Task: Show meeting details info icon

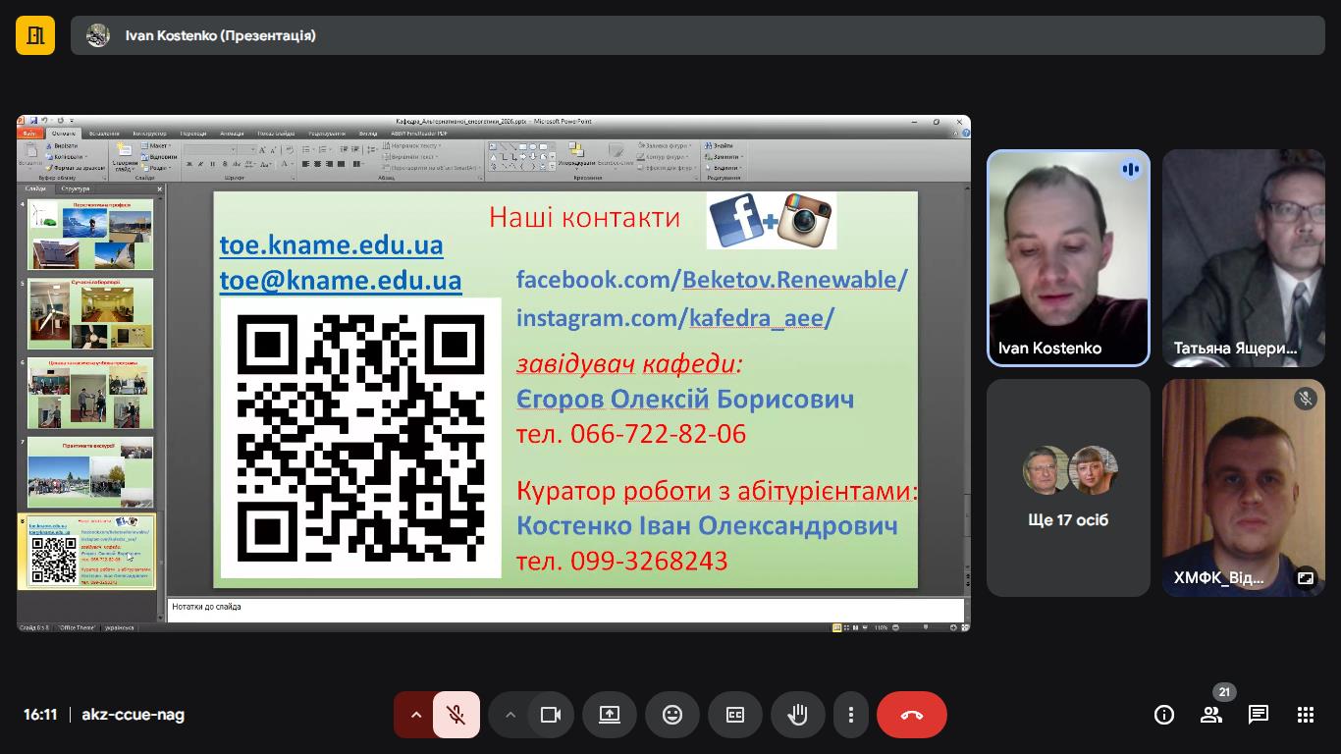Action: [x=1164, y=715]
